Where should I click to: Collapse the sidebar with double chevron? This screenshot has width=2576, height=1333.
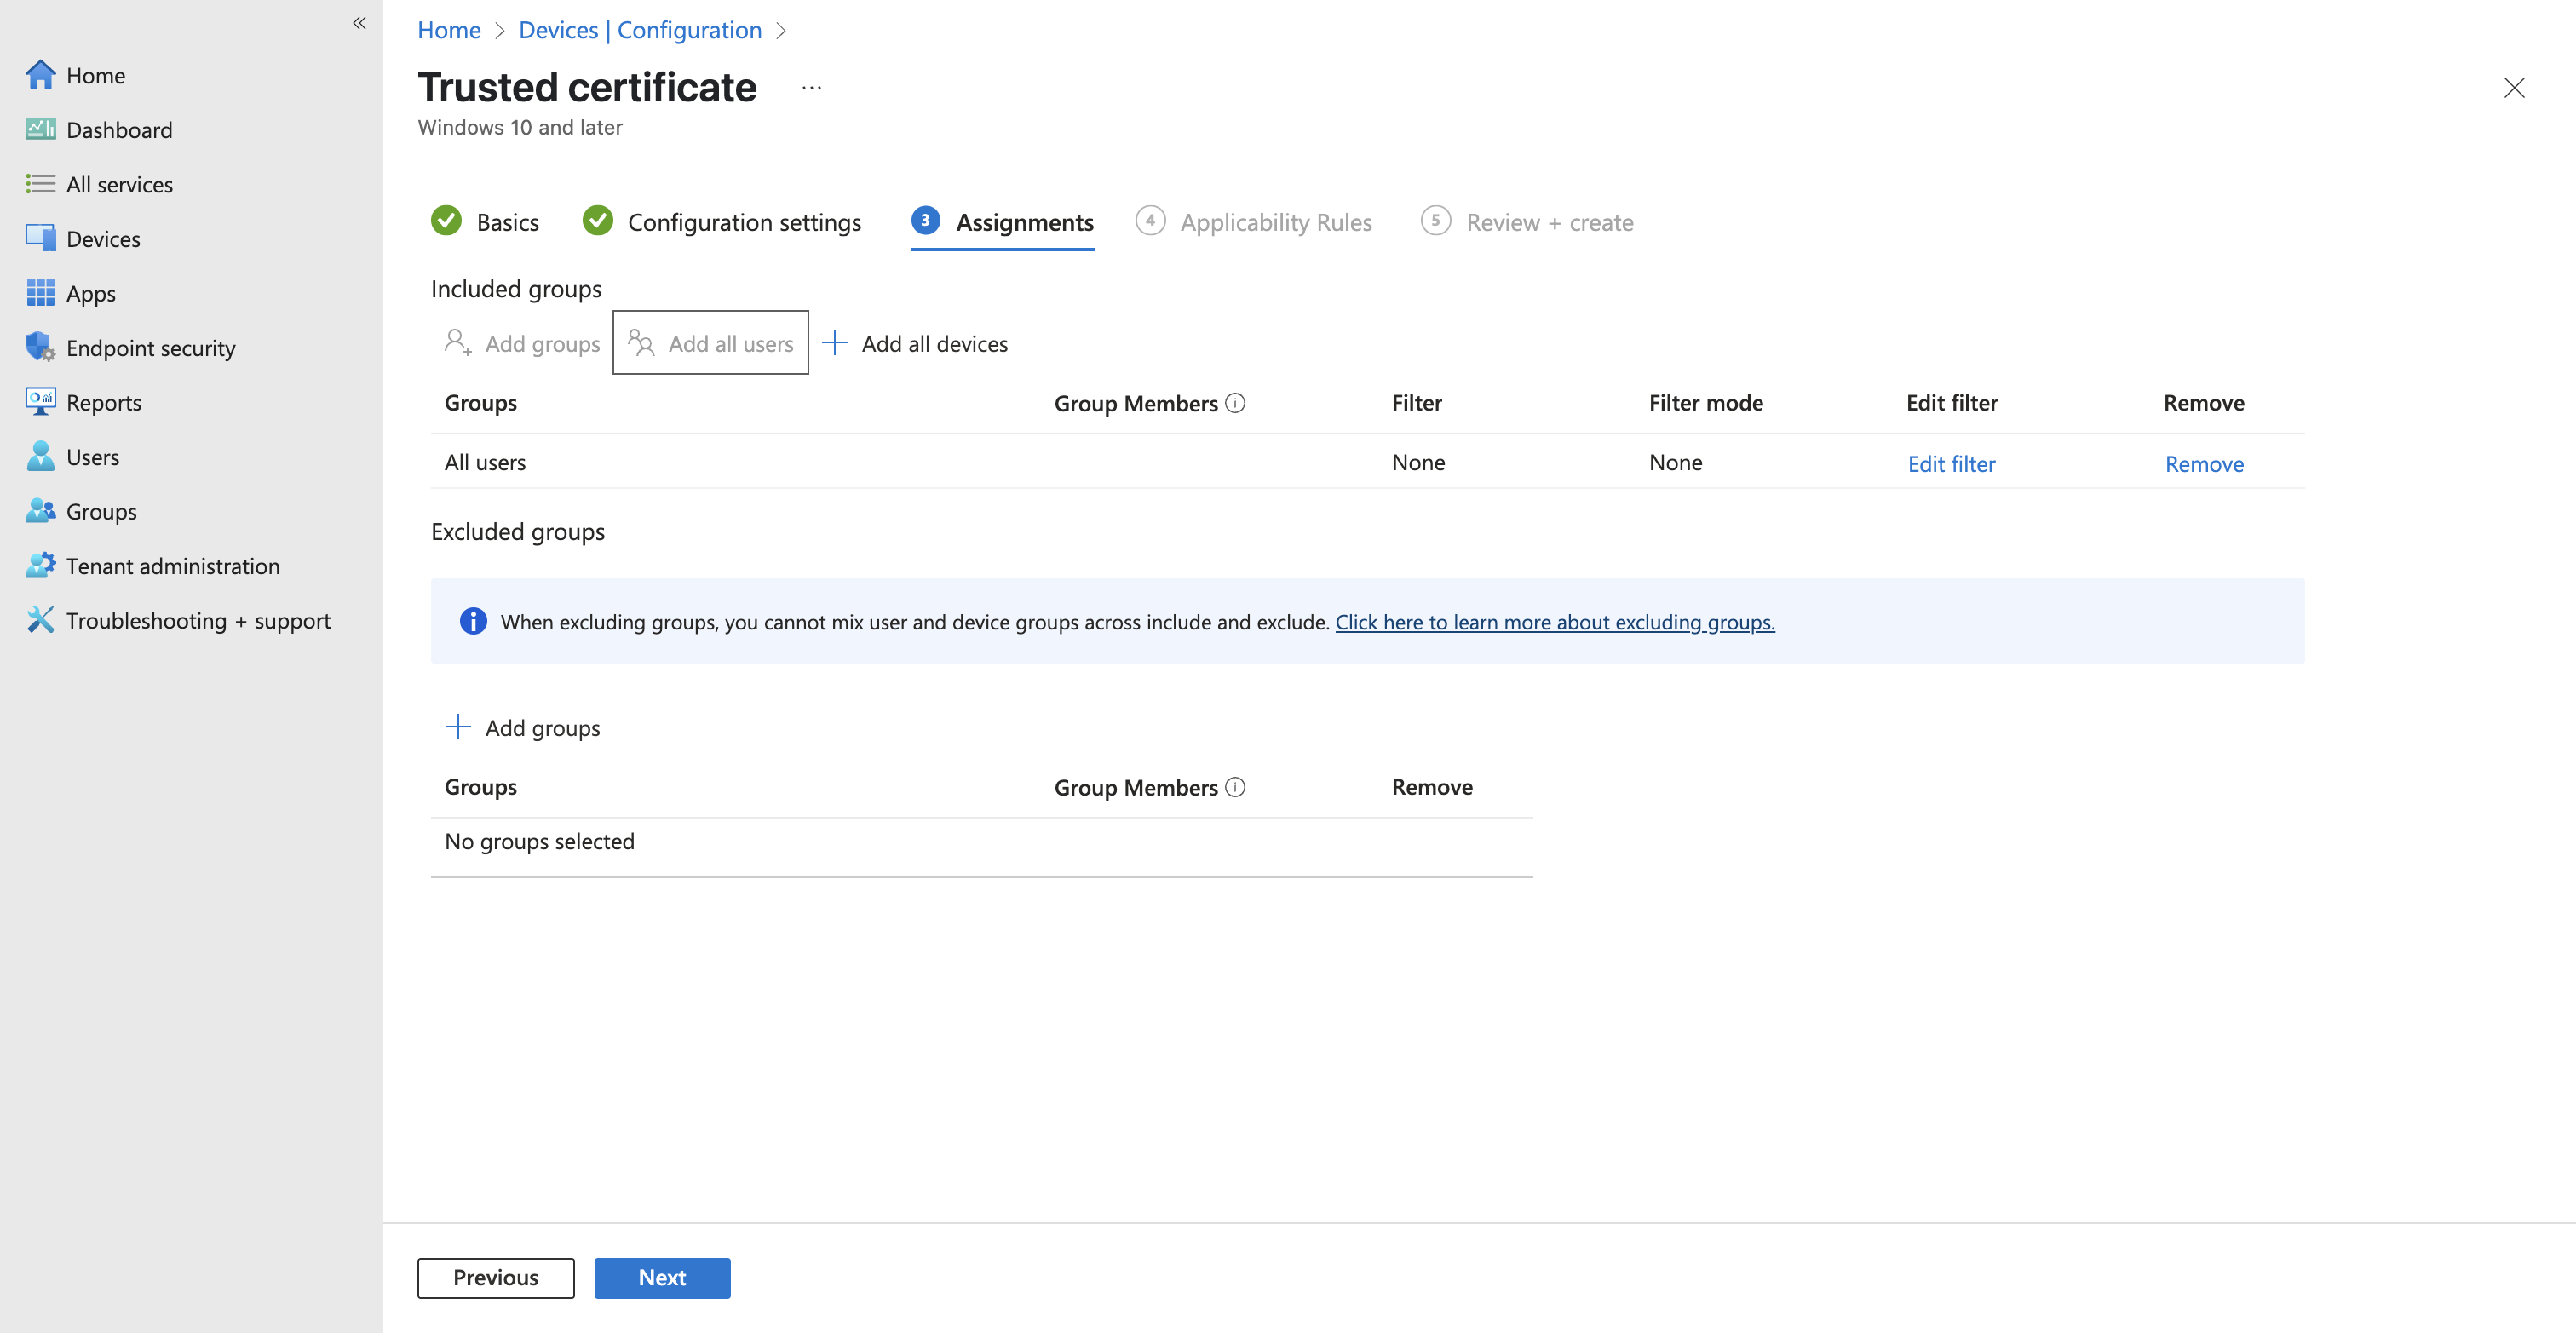tap(359, 23)
